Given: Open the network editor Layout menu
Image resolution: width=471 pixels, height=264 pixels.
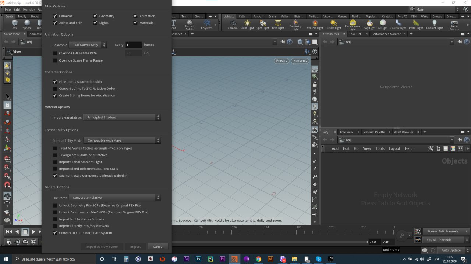Looking at the screenshot, I should tap(394, 148).
